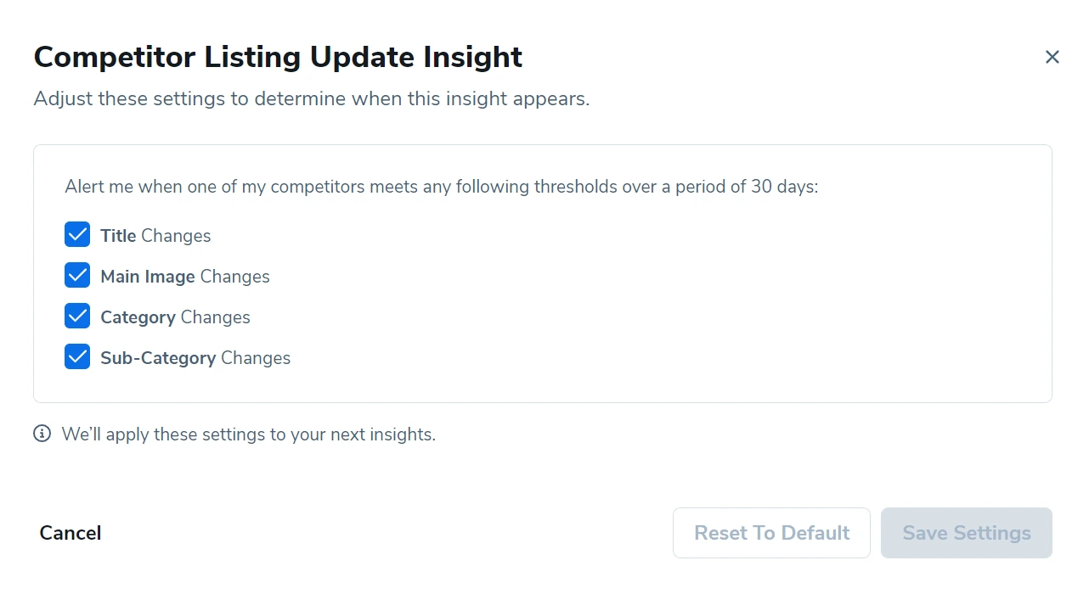The image size is (1089, 594).
Task: Select the Category Changes label text
Action: click(x=175, y=317)
